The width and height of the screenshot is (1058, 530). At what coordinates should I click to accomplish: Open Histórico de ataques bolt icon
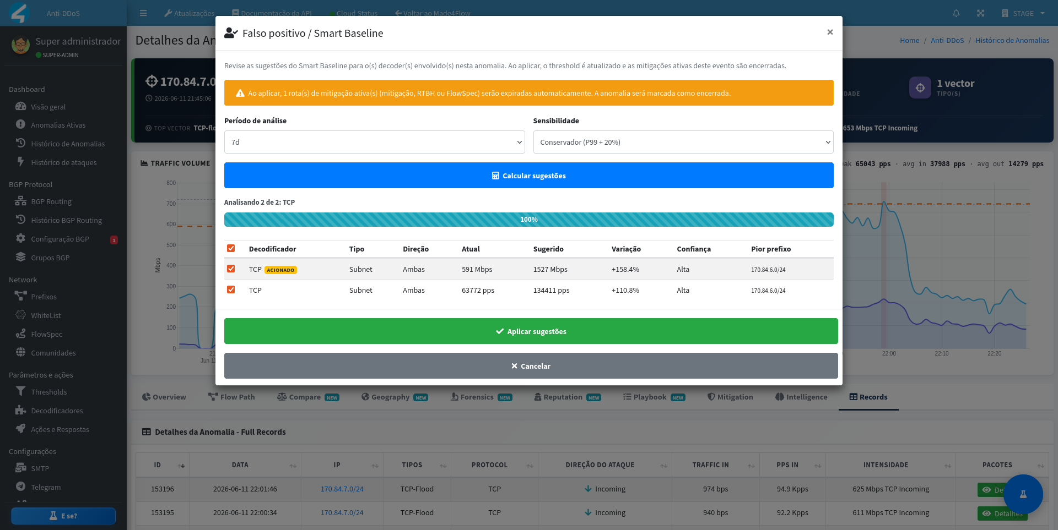click(x=20, y=162)
